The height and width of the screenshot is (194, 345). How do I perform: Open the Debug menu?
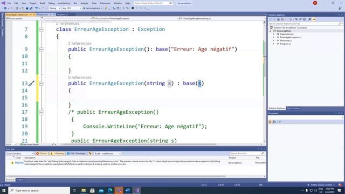tap(51, 3)
